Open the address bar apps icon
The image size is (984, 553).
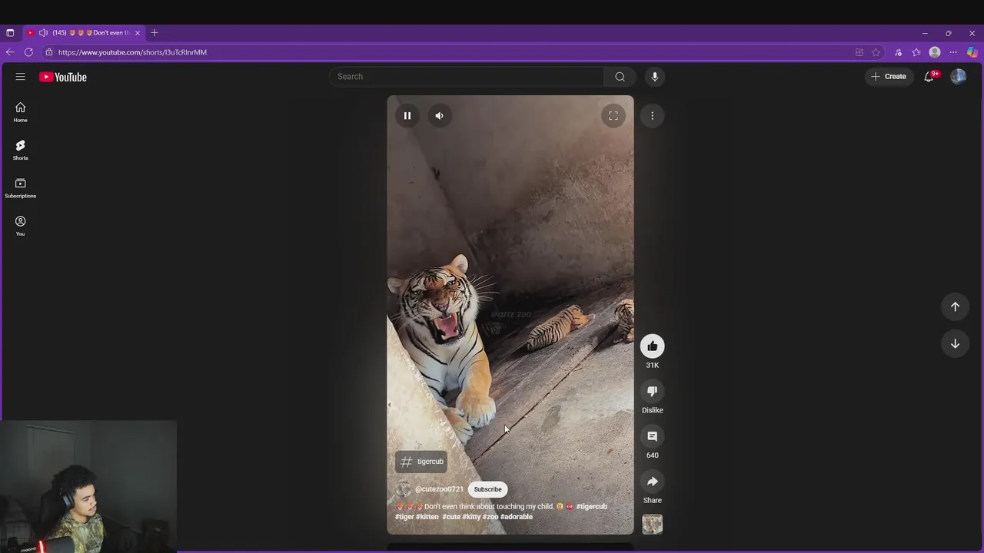pos(859,52)
